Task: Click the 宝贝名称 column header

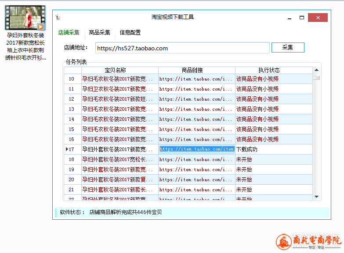Action: (x=120, y=70)
